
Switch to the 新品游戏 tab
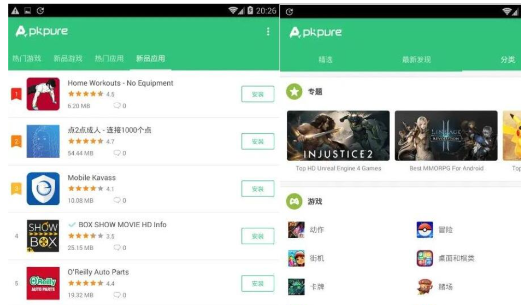pos(68,59)
